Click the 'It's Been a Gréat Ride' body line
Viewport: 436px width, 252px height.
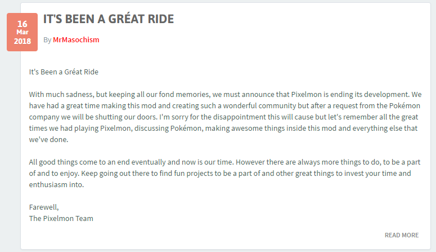coord(64,72)
